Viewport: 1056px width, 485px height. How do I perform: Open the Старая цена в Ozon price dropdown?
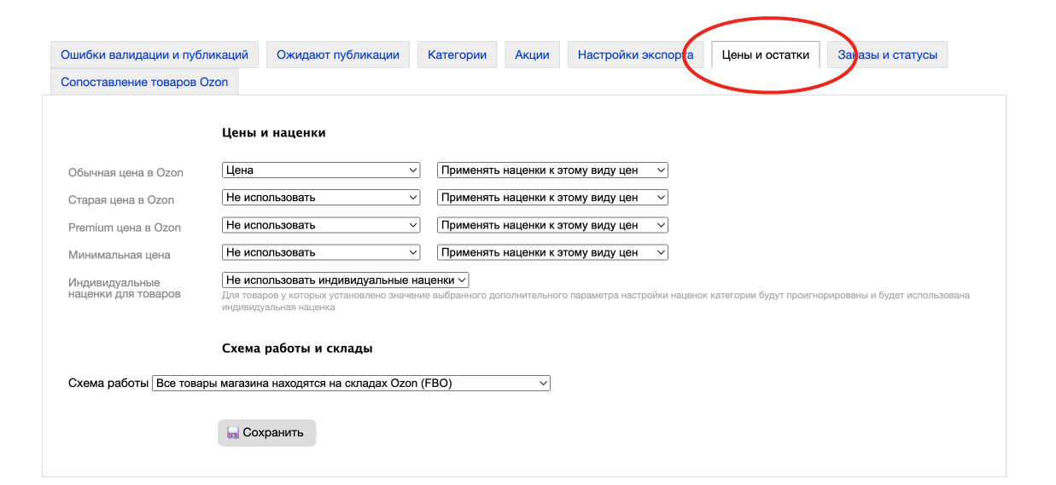[x=321, y=198]
